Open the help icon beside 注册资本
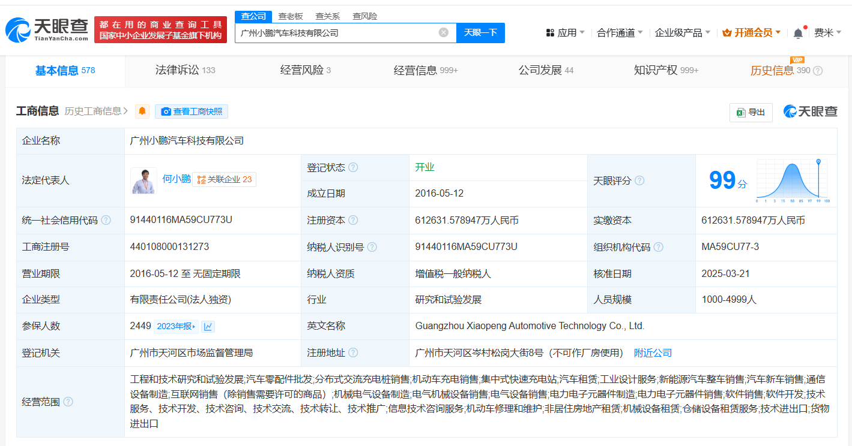 [x=353, y=220]
